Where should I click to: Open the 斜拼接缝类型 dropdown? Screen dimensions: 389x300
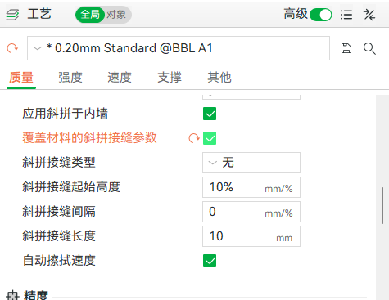(251, 163)
